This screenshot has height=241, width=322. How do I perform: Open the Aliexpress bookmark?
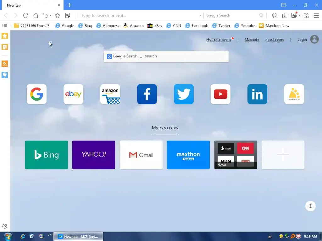[x=108, y=25]
